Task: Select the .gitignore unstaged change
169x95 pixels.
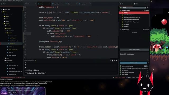Action: point(134,13)
